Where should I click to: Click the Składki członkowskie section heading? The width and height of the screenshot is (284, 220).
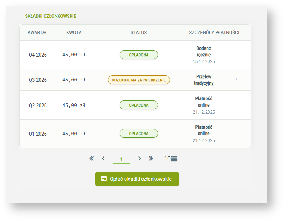(x=50, y=16)
